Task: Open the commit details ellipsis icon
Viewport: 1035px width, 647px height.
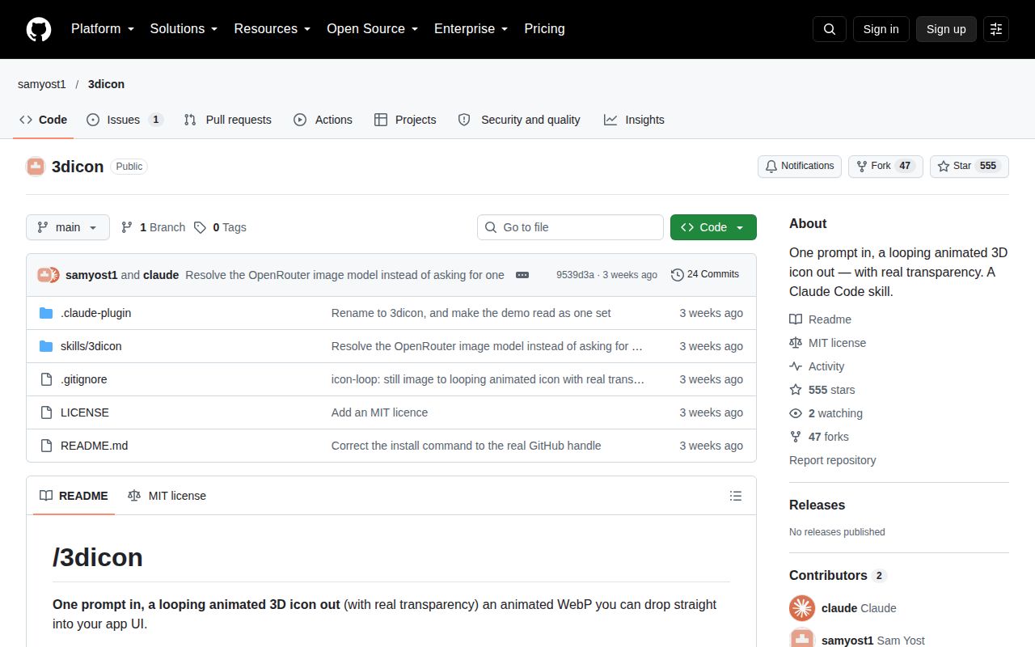Action: click(x=522, y=275)
